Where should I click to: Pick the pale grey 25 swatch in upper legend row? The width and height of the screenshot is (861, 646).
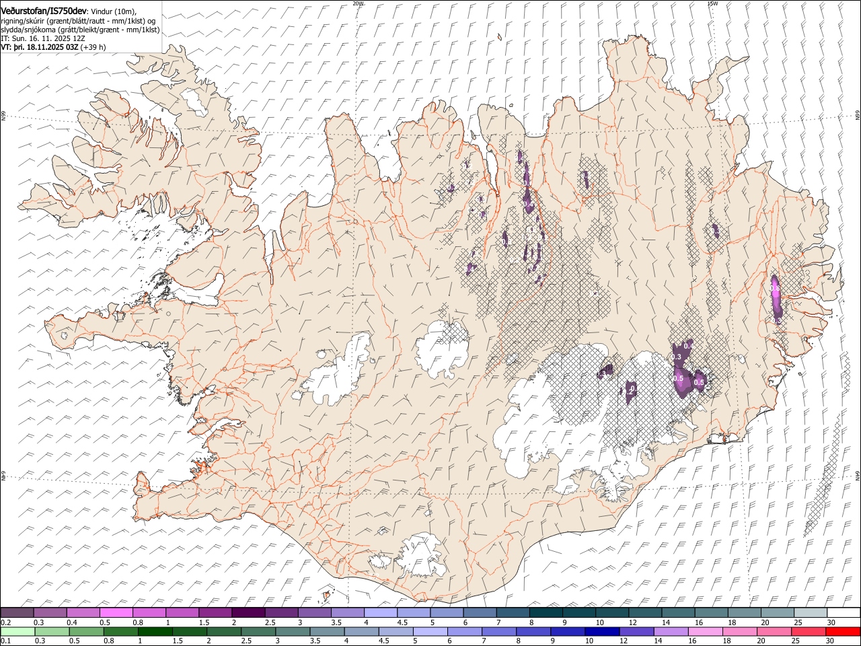pyautogui.click(x=811, y=613)
